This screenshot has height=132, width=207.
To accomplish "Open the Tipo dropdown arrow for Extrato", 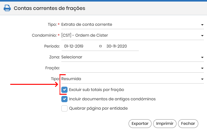I will (x=202, y=25).
